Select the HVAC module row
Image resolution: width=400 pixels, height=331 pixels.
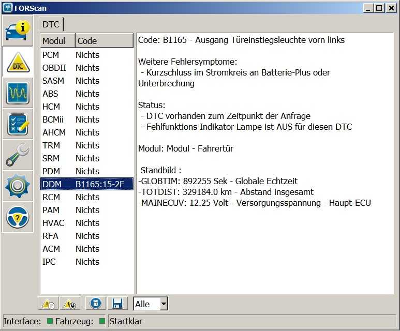[86, 223]
